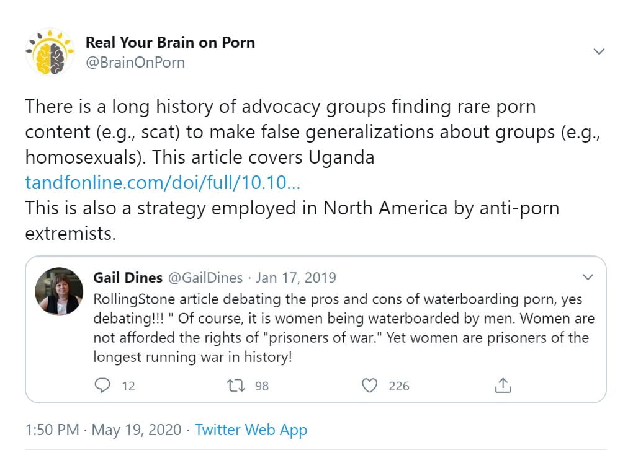Click the Twitter Web App source link
Screen dimensions: 633x463
click(251, 430)
